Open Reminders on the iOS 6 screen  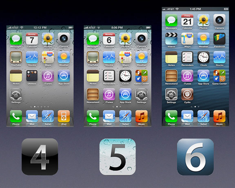(187, 57)
